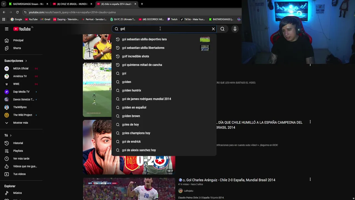The width and height of the screenshot is (355, 200).
Task: Select suggestion 'gol quinteros mitad de cancha'
Action: [164, 65]
